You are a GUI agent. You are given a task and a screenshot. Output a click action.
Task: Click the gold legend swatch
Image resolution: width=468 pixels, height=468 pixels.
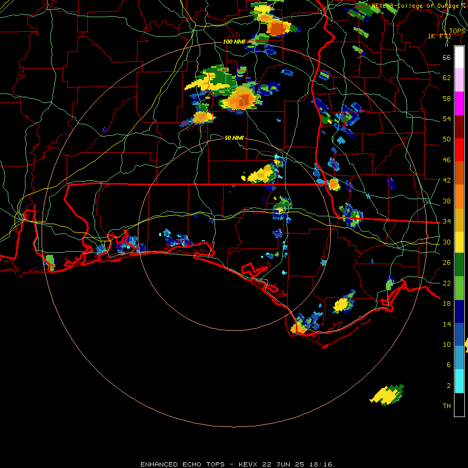(x=459, y=220)
